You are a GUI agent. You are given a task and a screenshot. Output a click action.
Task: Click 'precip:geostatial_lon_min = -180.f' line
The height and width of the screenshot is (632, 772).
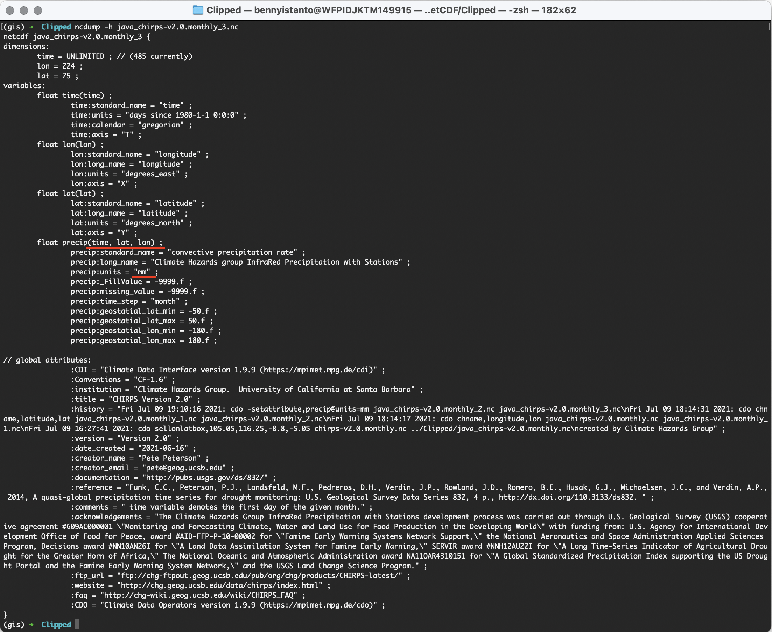point(146,331)
